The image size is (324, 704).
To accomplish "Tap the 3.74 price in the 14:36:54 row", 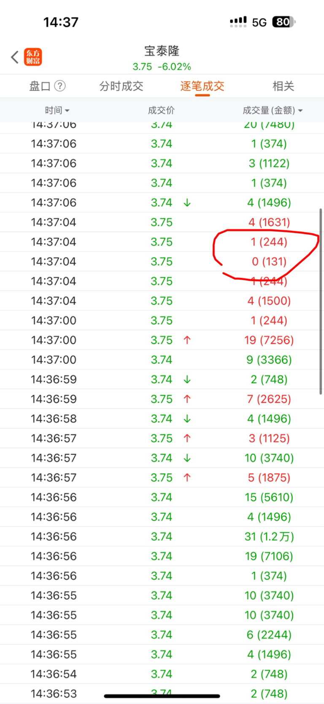I will pyautogui.click(x=162, y=674).
